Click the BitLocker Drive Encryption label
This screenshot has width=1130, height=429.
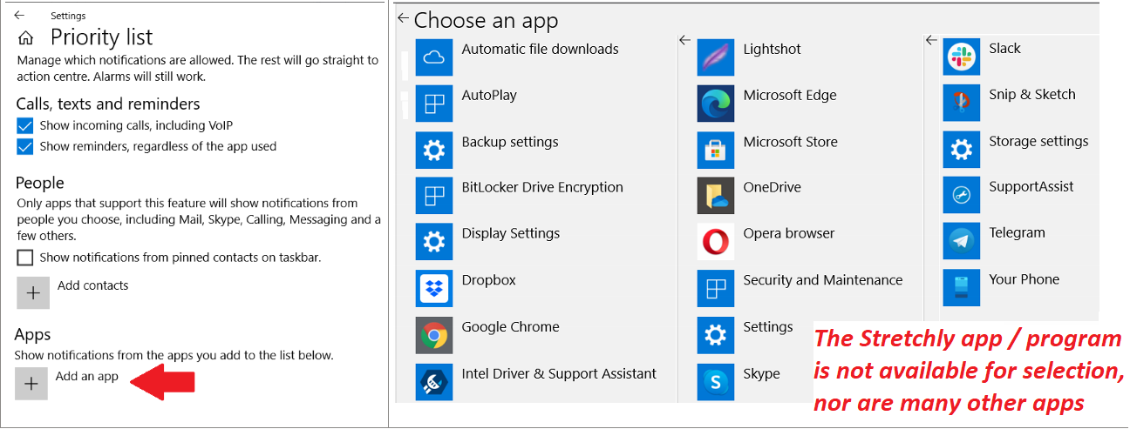[x=542, y=188]
